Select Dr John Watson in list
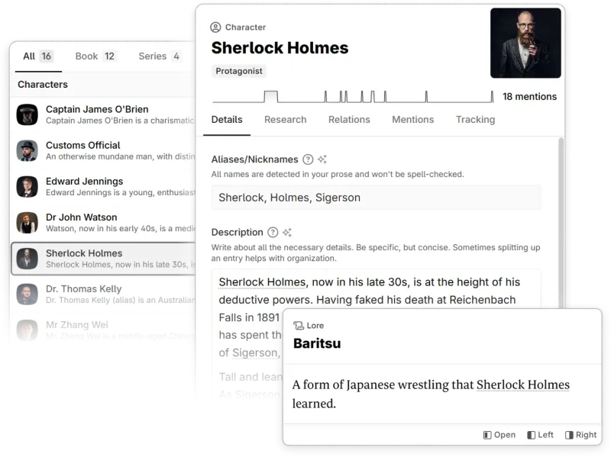The height and width of the screenshot is (457, 611). tap(103, 223)
